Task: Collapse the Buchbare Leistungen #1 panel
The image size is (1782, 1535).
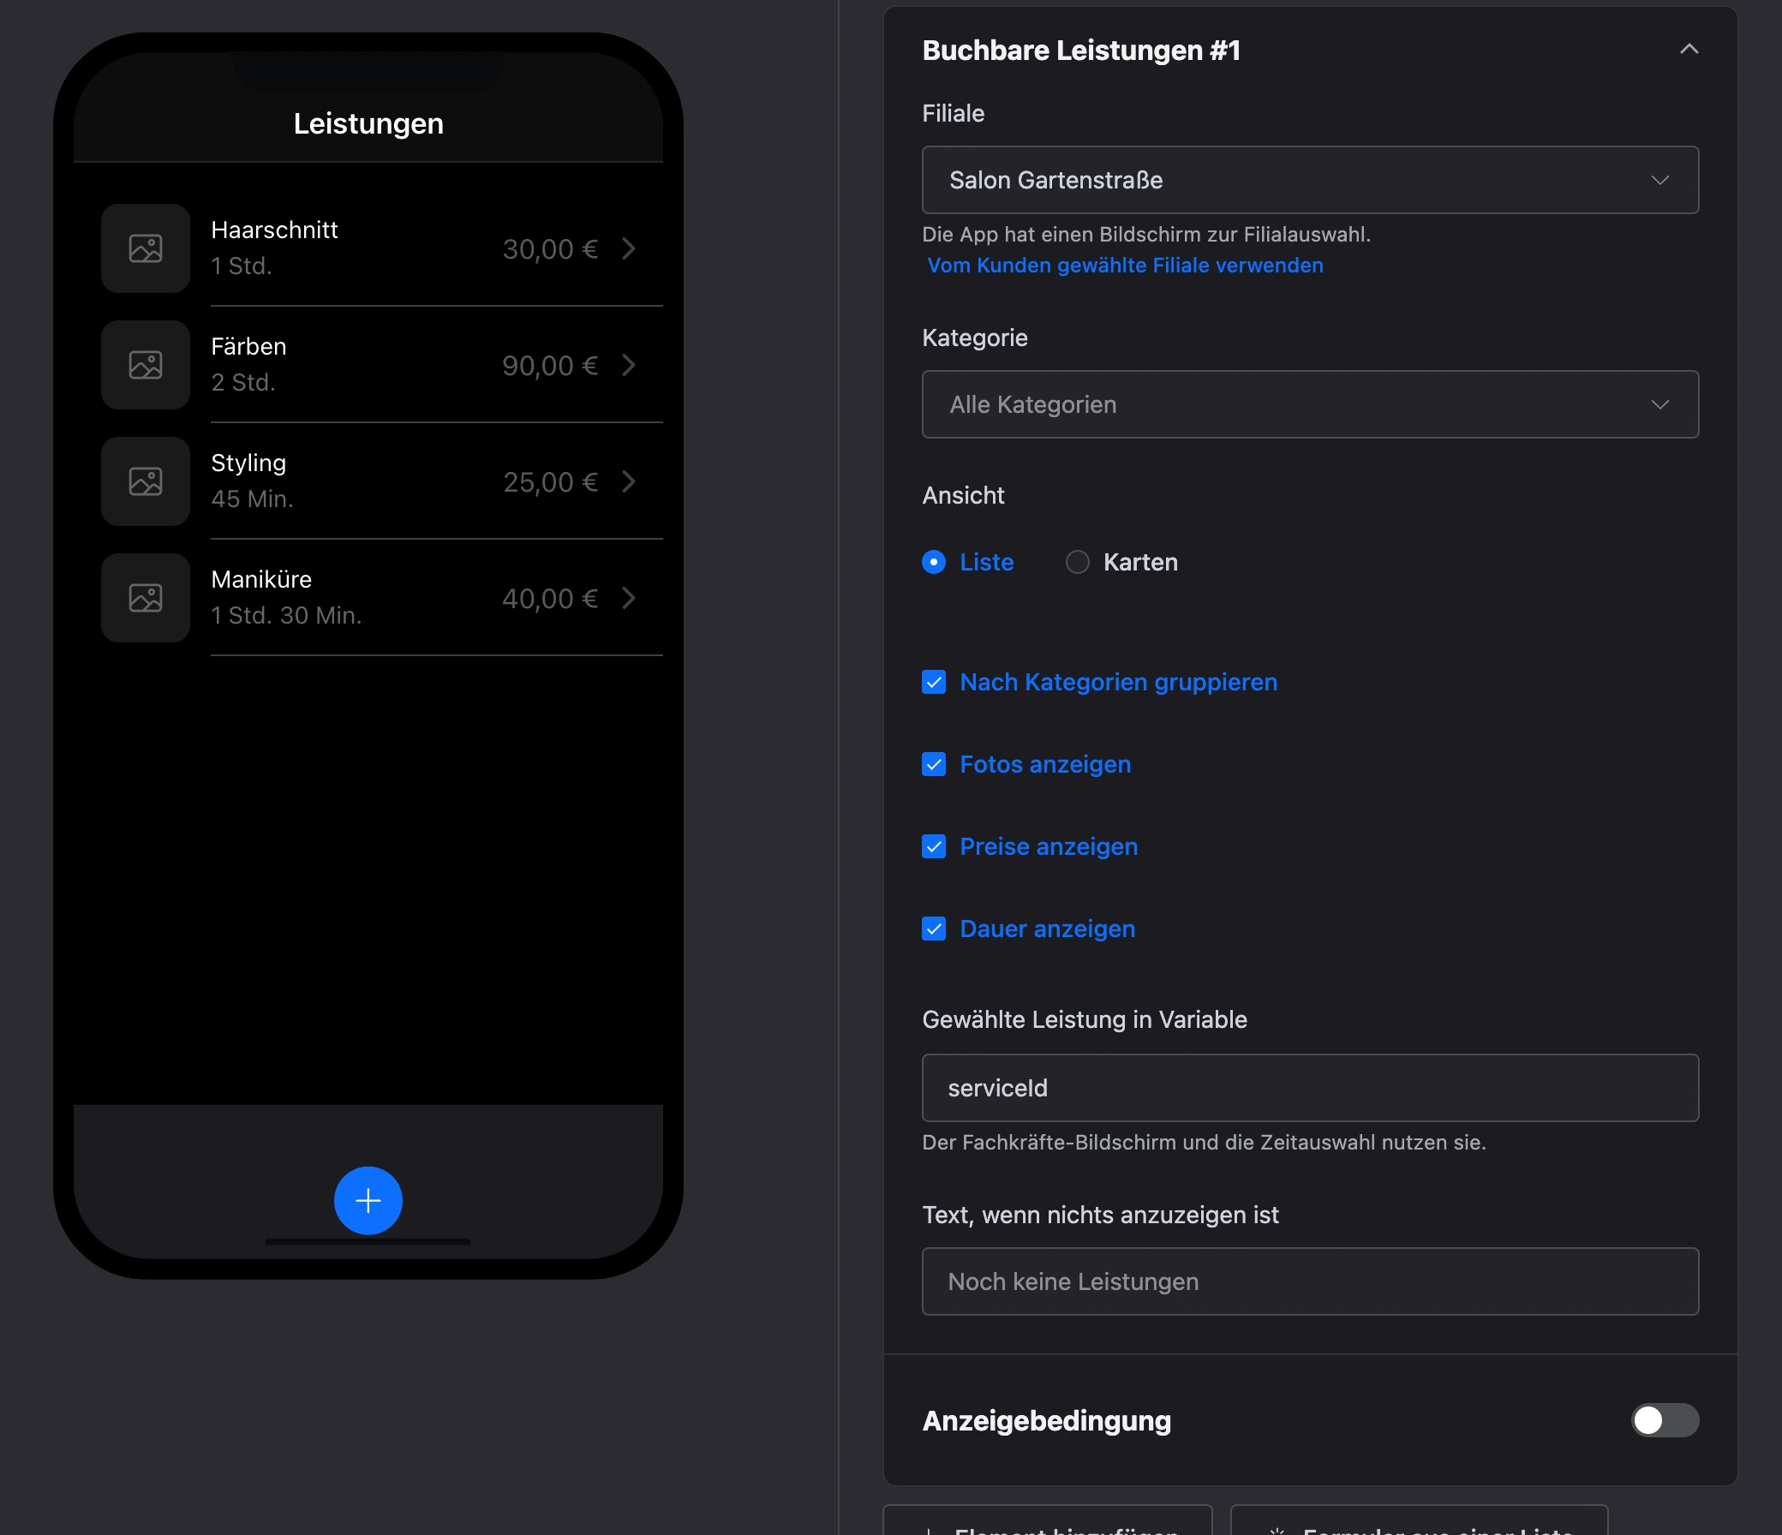Action: [1689, 49]
